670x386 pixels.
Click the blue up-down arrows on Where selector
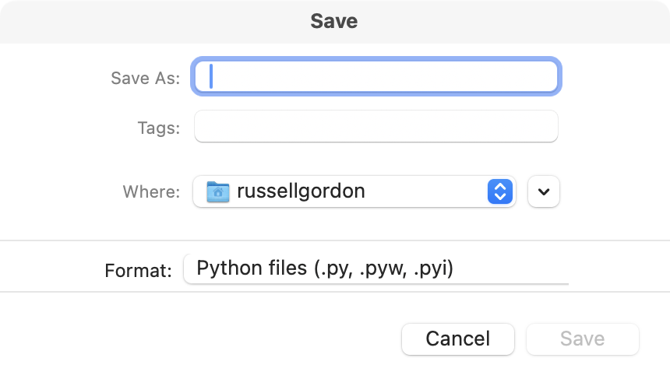499,191
